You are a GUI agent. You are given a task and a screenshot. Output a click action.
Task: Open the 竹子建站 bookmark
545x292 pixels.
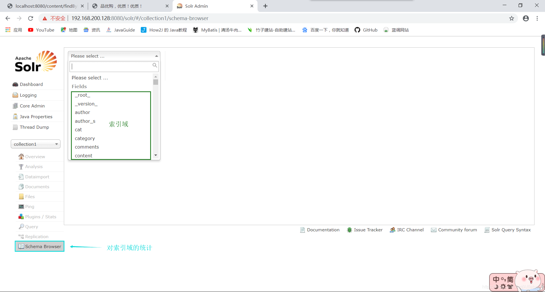click(x=271, y=30)
